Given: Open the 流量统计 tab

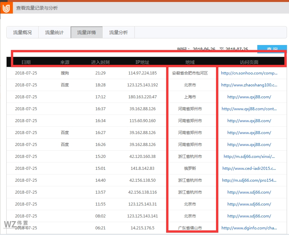Looking at the screenshot, I should (x=54, y=32).
